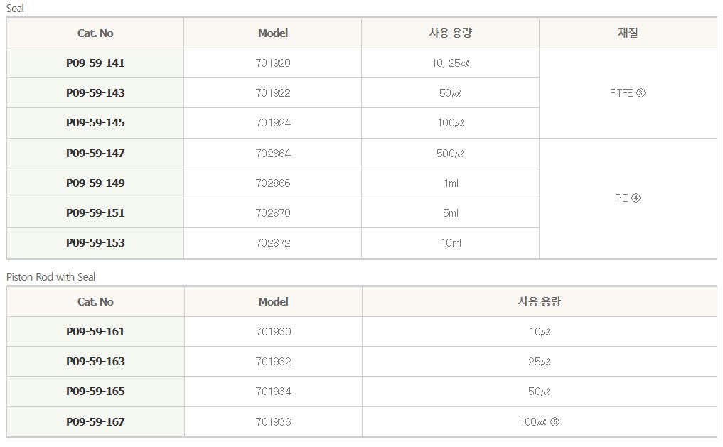This screenshot has width=723, height=447.
Task: Click model number 702864
Action: 273,154
